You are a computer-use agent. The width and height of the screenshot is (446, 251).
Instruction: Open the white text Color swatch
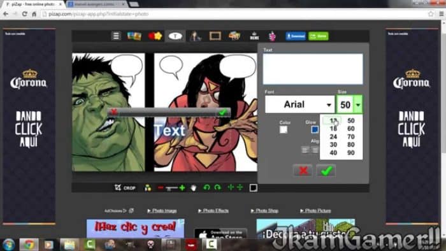coord(284,130)
